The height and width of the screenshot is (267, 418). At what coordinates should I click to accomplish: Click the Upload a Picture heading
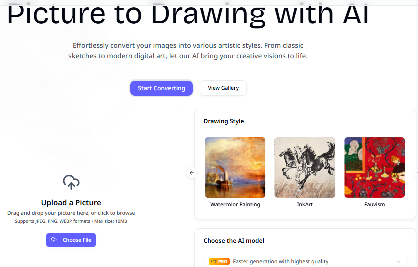(x=71, y=203)
